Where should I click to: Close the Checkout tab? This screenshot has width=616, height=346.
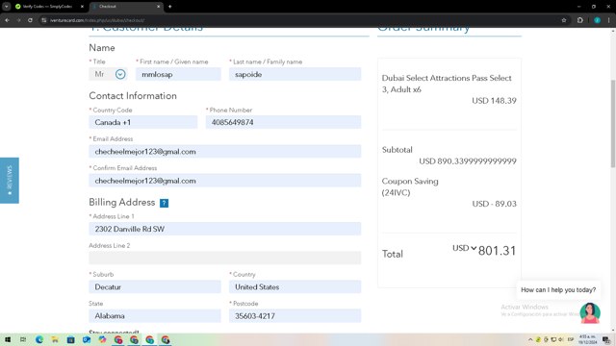(x=158, y=7)
